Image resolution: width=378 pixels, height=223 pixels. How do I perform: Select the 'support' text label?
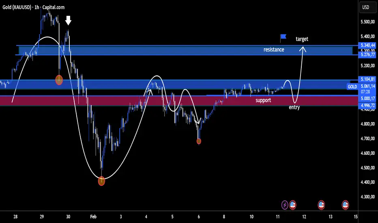point(263,100)
